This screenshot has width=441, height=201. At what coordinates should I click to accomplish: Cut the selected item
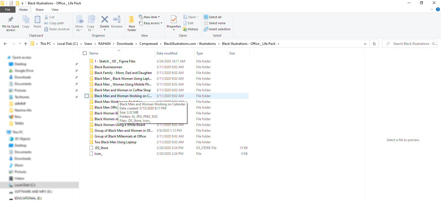point(49,17)
